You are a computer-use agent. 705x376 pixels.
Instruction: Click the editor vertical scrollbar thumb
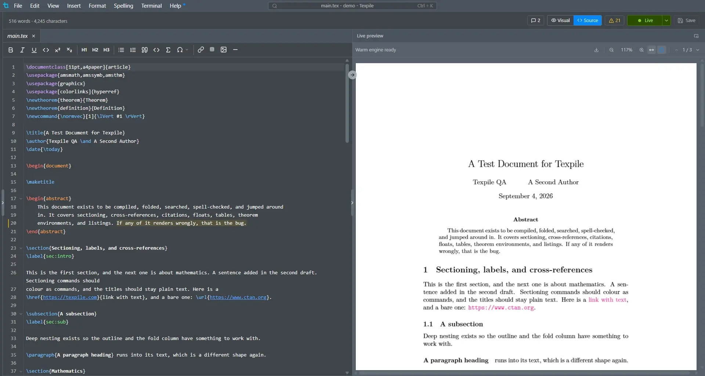pyautogui.click(x=347, y=104)
